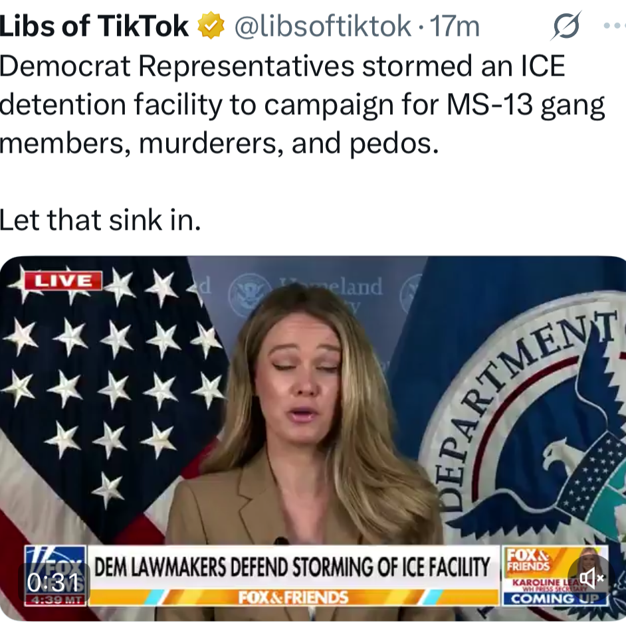Viewport: 626px width, 623px height.
Task: Open the three-dot more options menu
Action: [615, 26]
